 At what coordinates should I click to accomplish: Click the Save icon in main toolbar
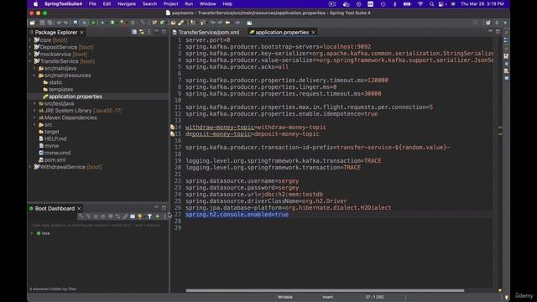pyautogui.click(x=43, y=23)
